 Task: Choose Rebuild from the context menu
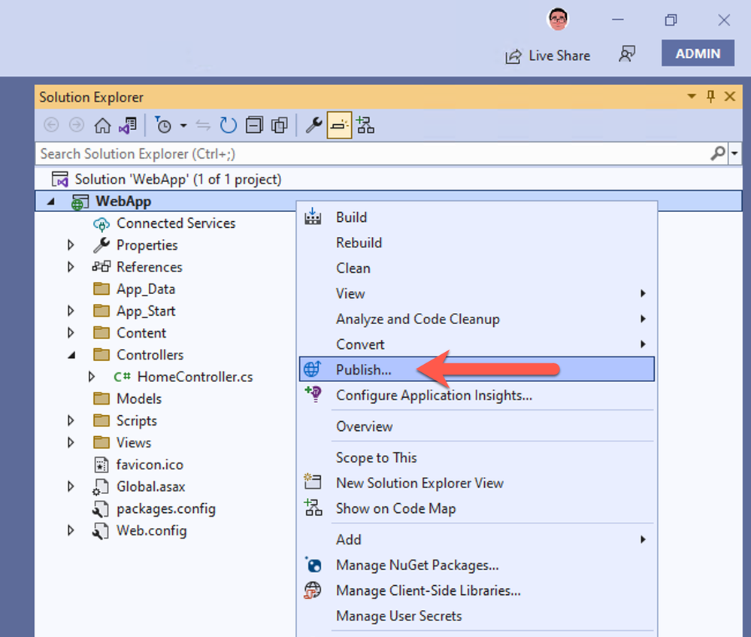(x=477, y=242)
